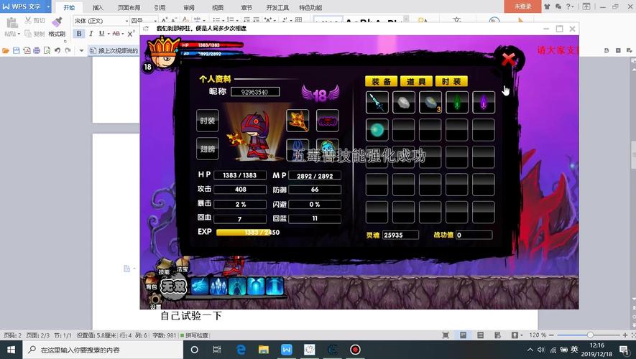
Task: Use the third blue skill icon
Action: pyautogui.click(x=237, y=286)
